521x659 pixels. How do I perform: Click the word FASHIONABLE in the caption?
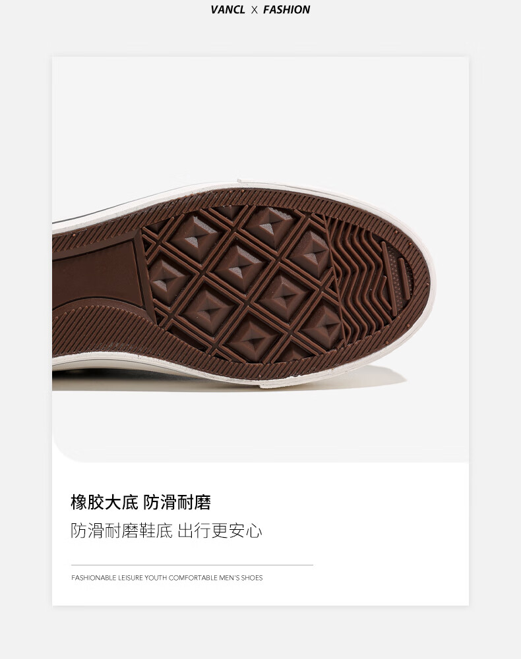tap(94, 578)
